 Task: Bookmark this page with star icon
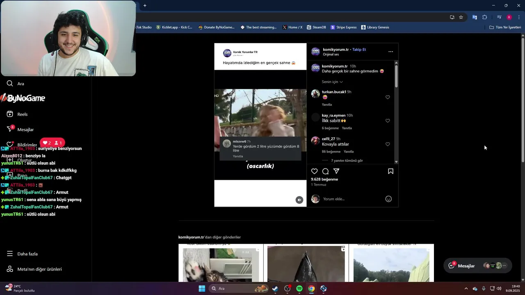[x=461, y=17]
